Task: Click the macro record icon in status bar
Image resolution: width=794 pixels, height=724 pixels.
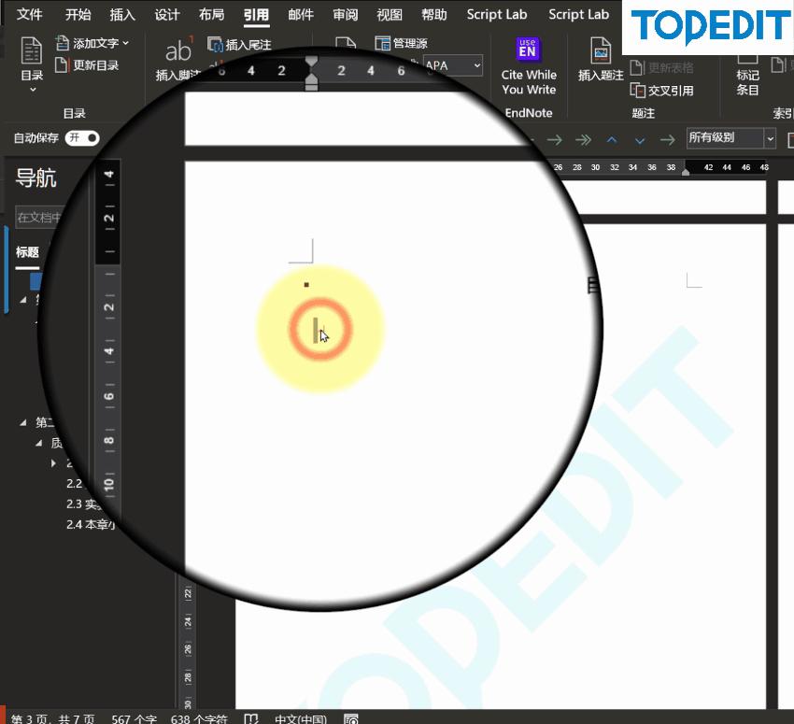Action: tap(351, 719)
